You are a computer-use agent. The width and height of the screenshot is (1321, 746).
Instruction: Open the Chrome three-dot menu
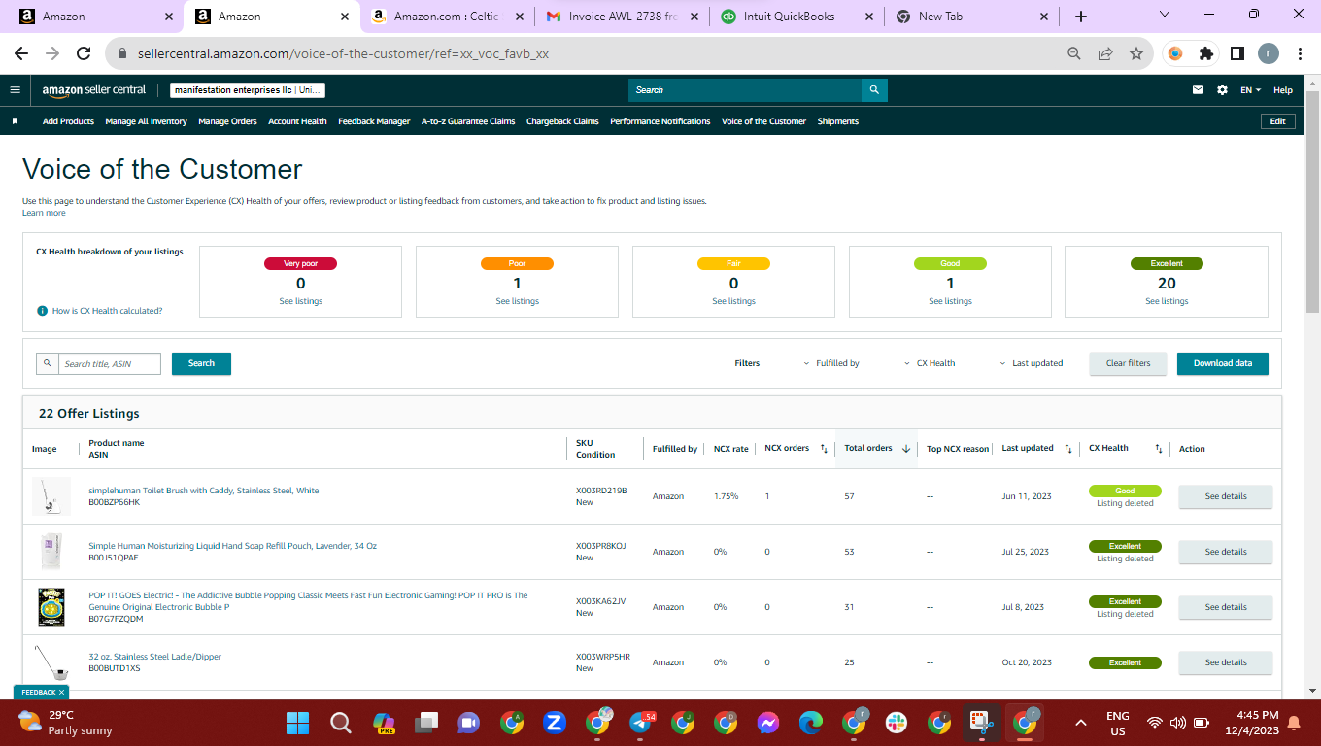1301,53
